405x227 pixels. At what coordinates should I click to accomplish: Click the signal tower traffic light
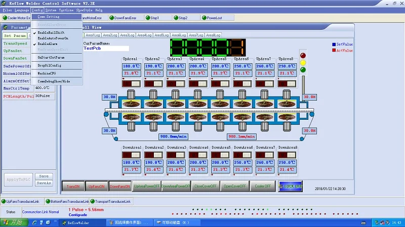[303, 63]
